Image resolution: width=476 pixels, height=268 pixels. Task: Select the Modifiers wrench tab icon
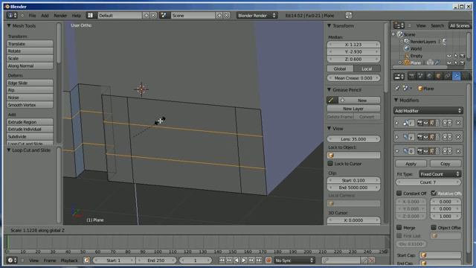(456, 76)
